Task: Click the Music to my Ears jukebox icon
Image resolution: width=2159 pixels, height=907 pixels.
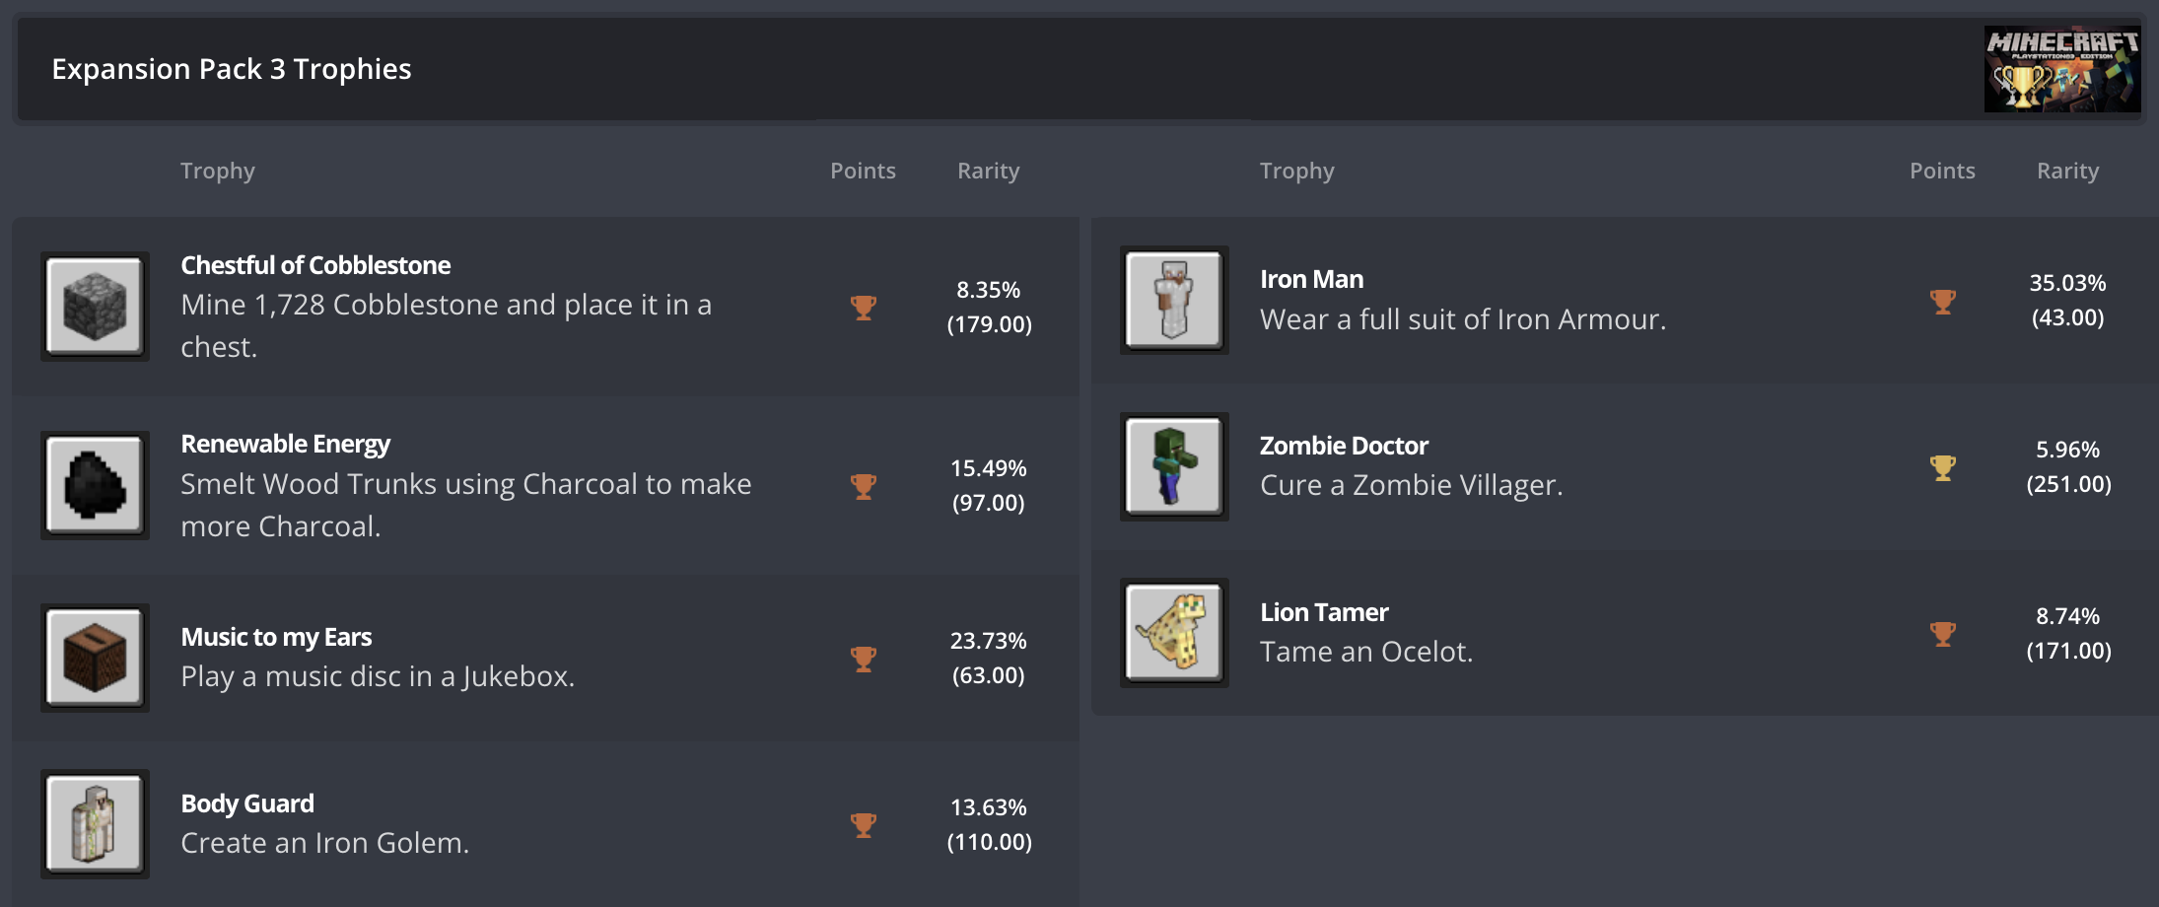Action: click(x=94, y=657)
